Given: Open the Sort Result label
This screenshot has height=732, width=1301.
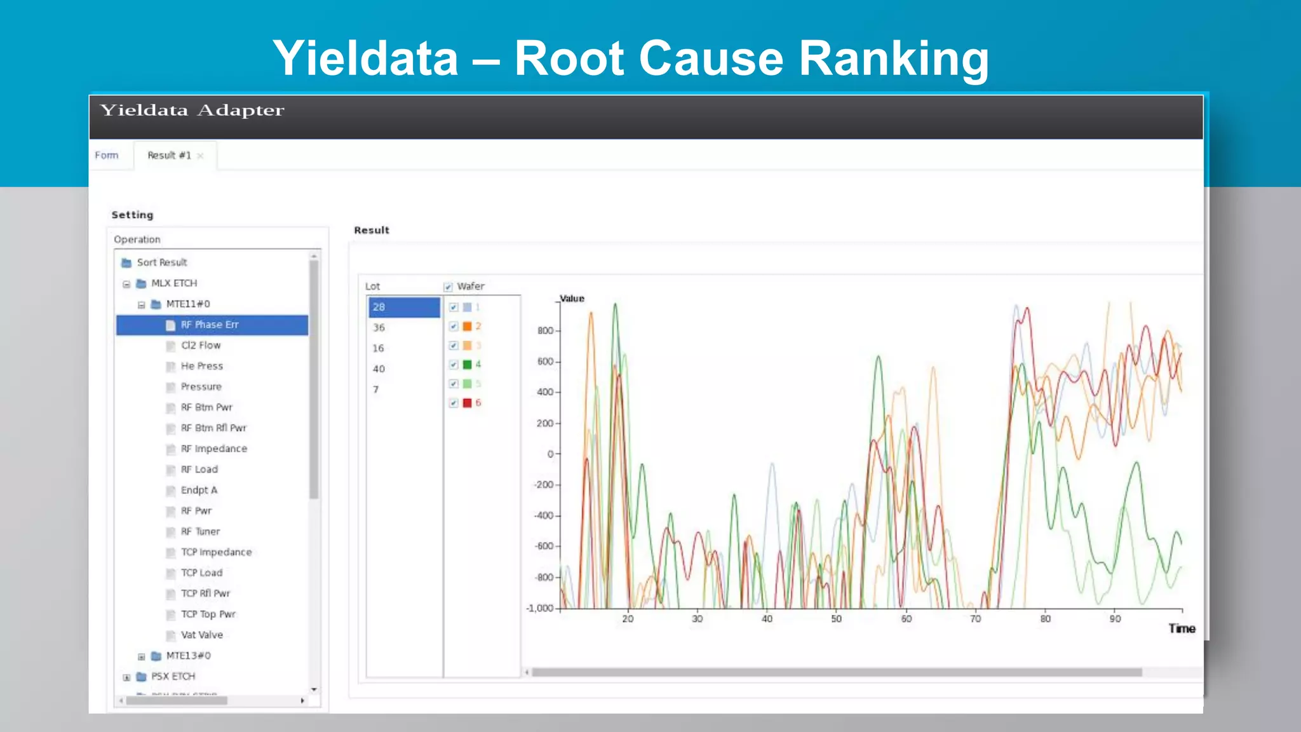Looking at the screenshot, I should (162, 262).
